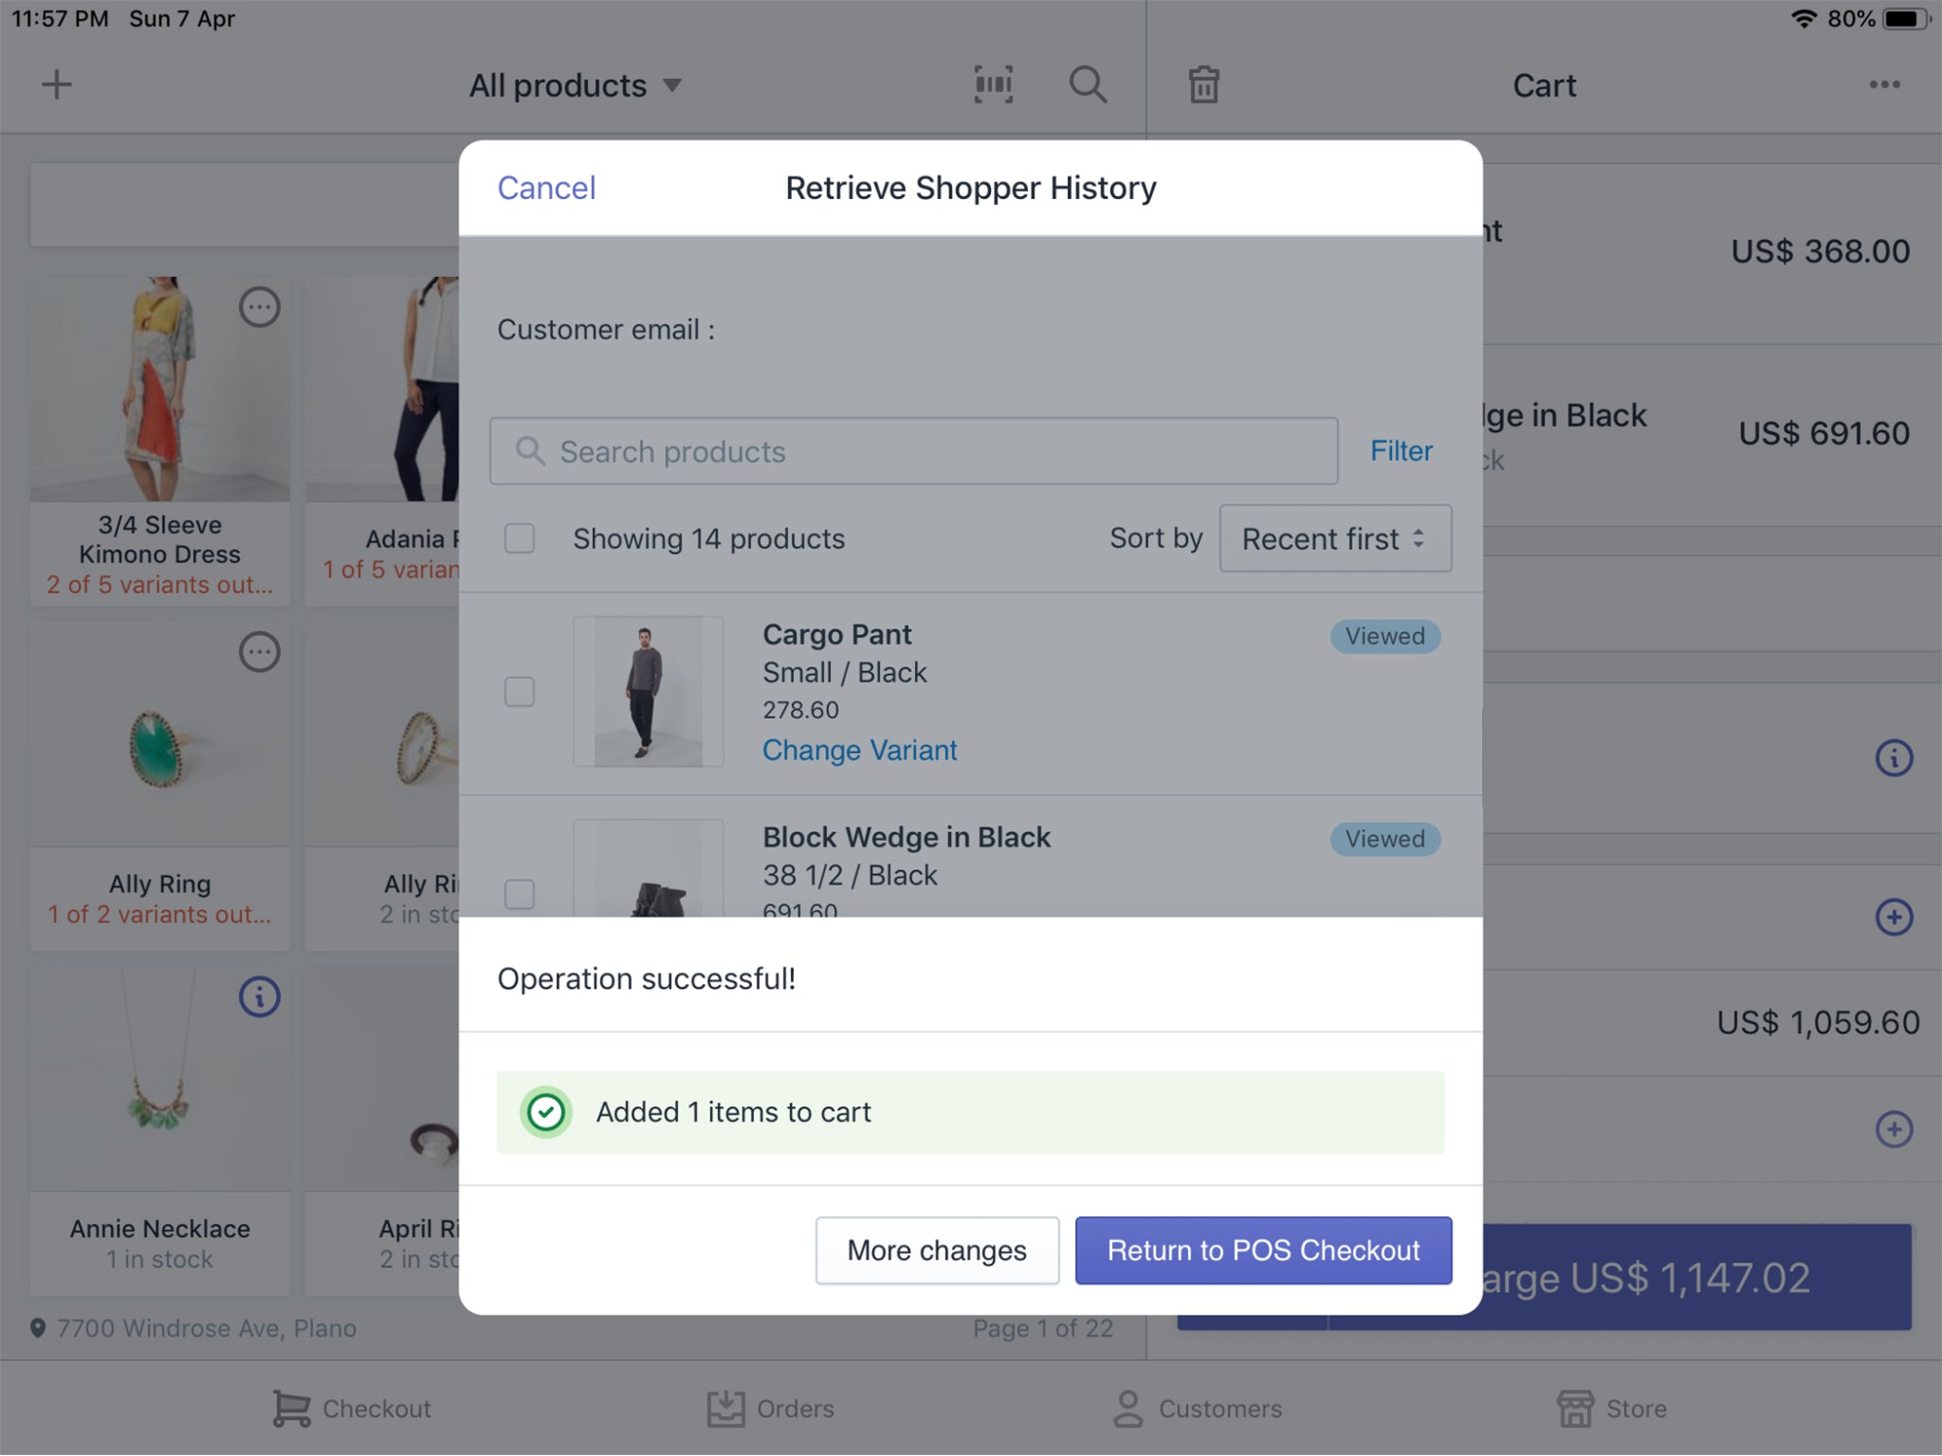Click the plus icon to add item
The height and width of the screenshot is (1456, 1942).
[57, 85]
